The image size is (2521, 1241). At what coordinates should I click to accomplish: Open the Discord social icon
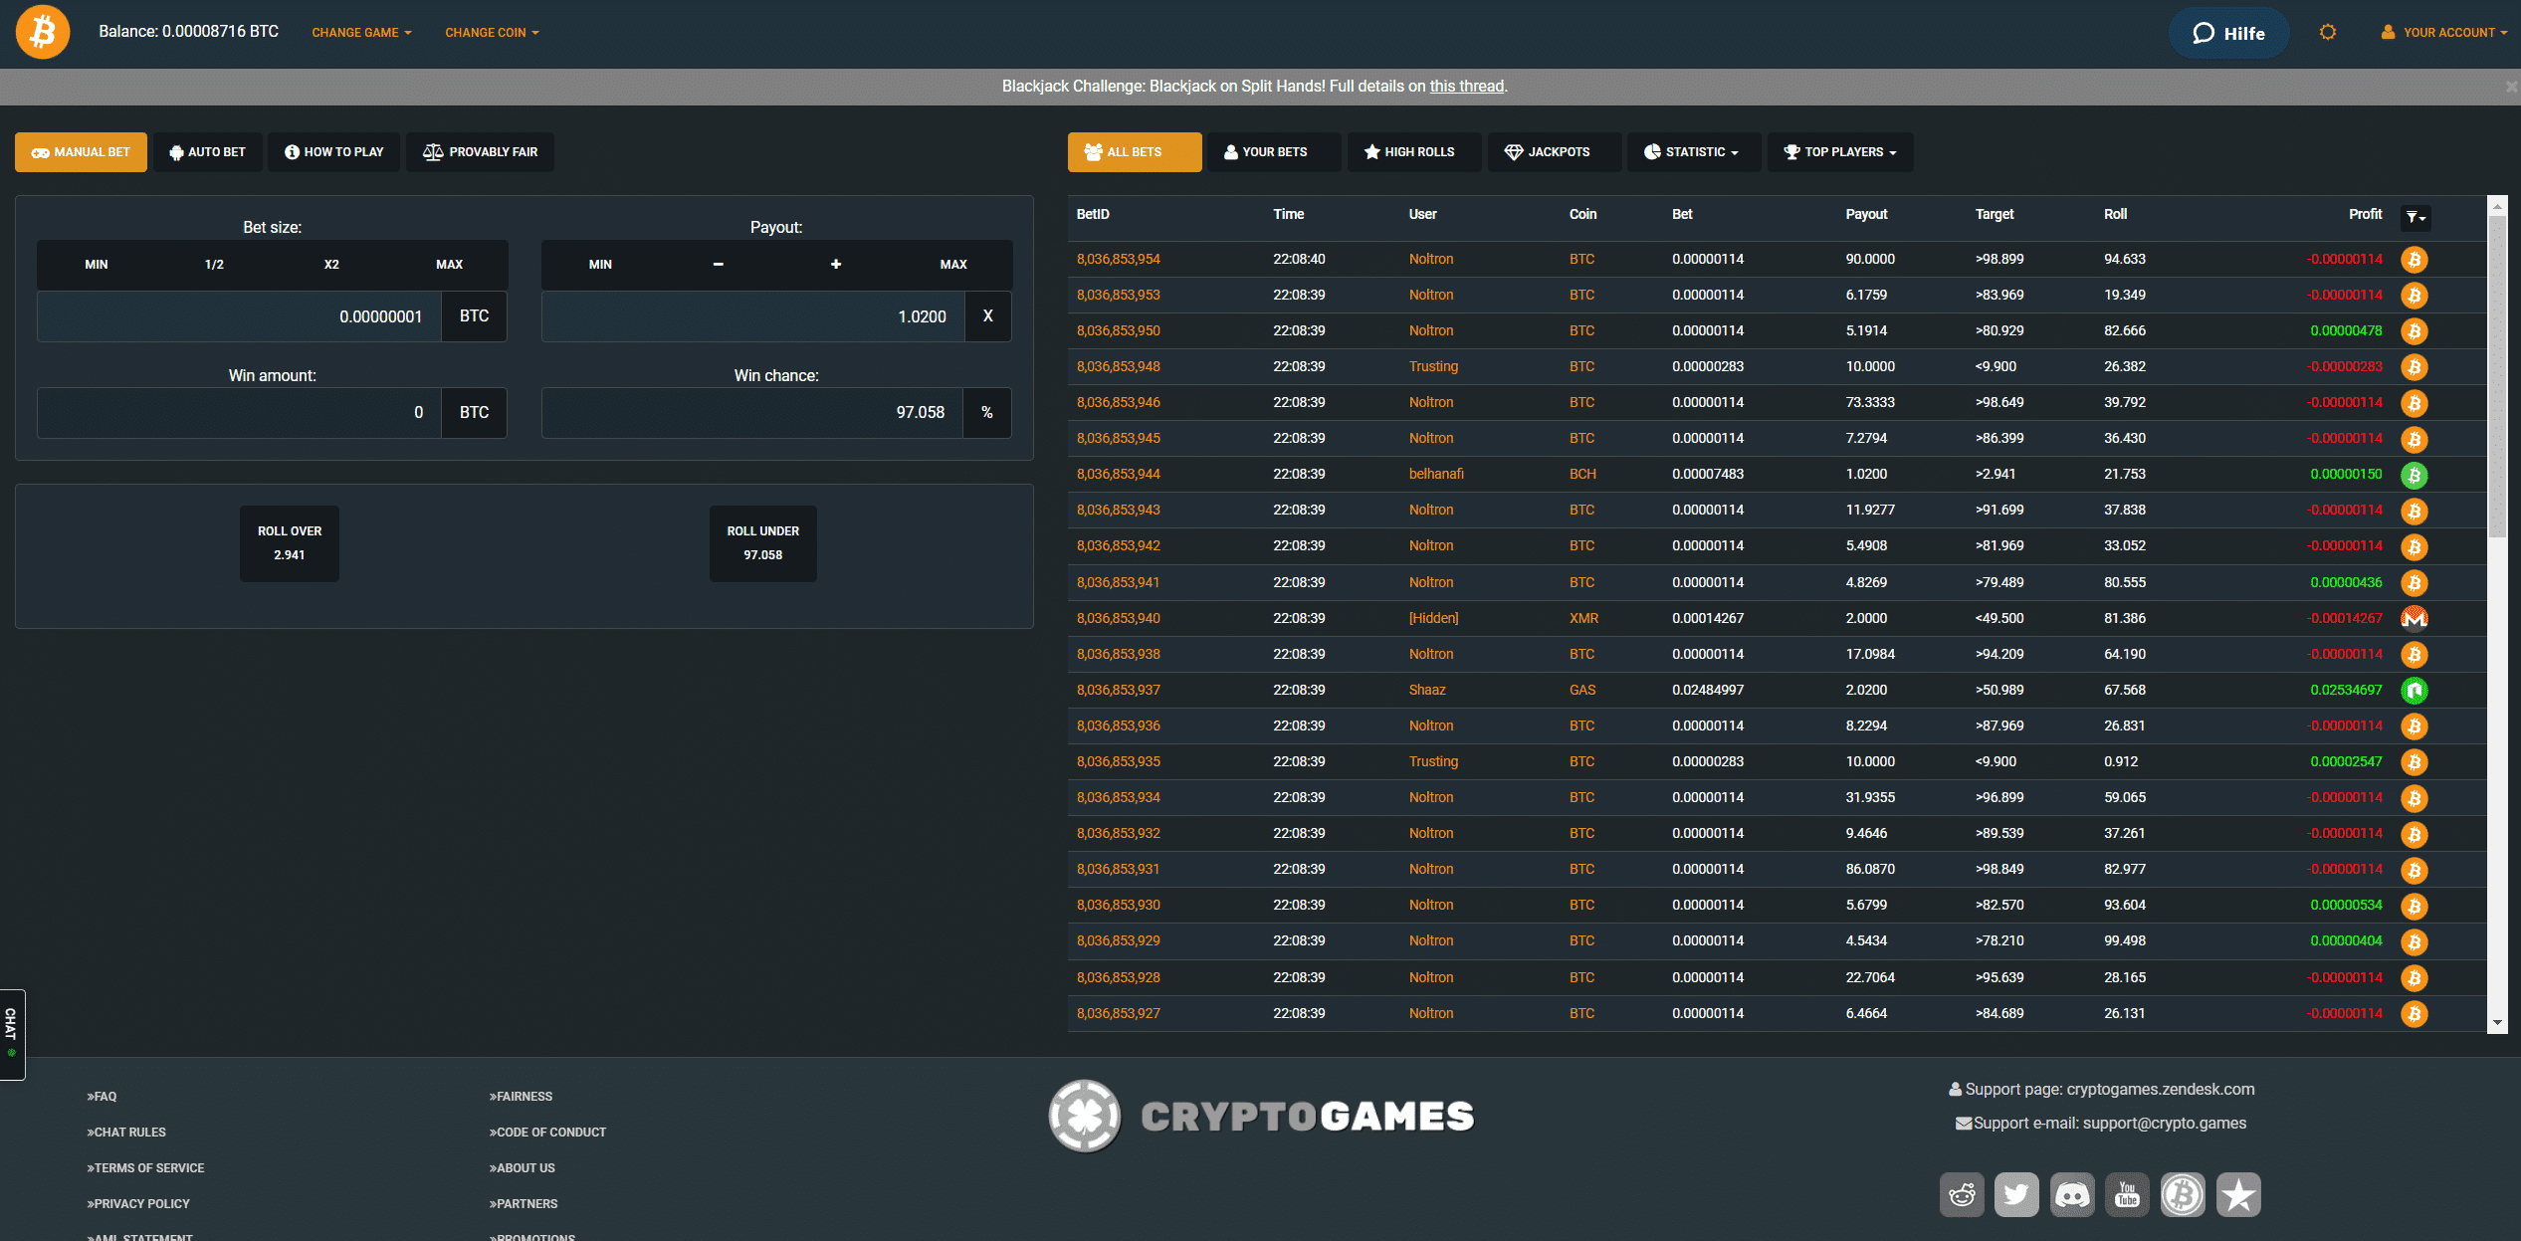tap(2072, 1194)
